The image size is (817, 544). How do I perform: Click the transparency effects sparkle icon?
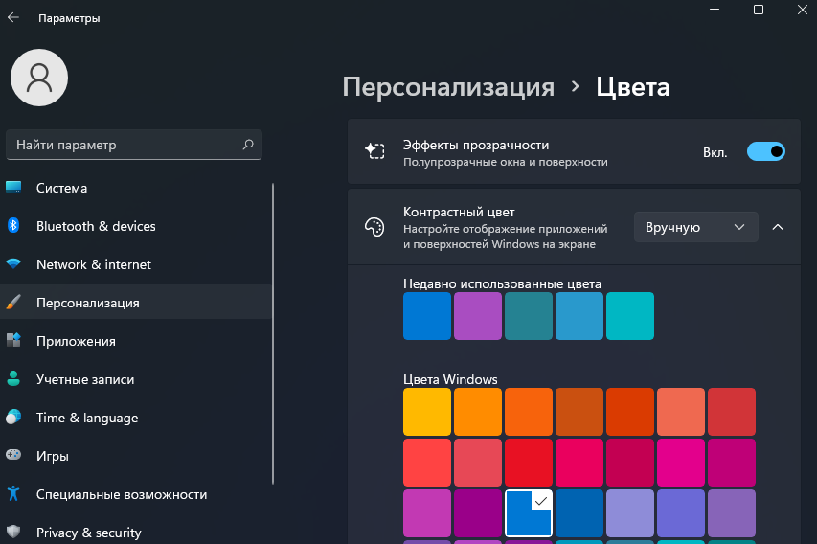[374, 151]
